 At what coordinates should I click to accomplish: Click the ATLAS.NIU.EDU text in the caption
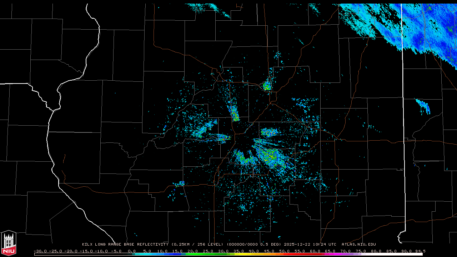click(x=358, y=245)
